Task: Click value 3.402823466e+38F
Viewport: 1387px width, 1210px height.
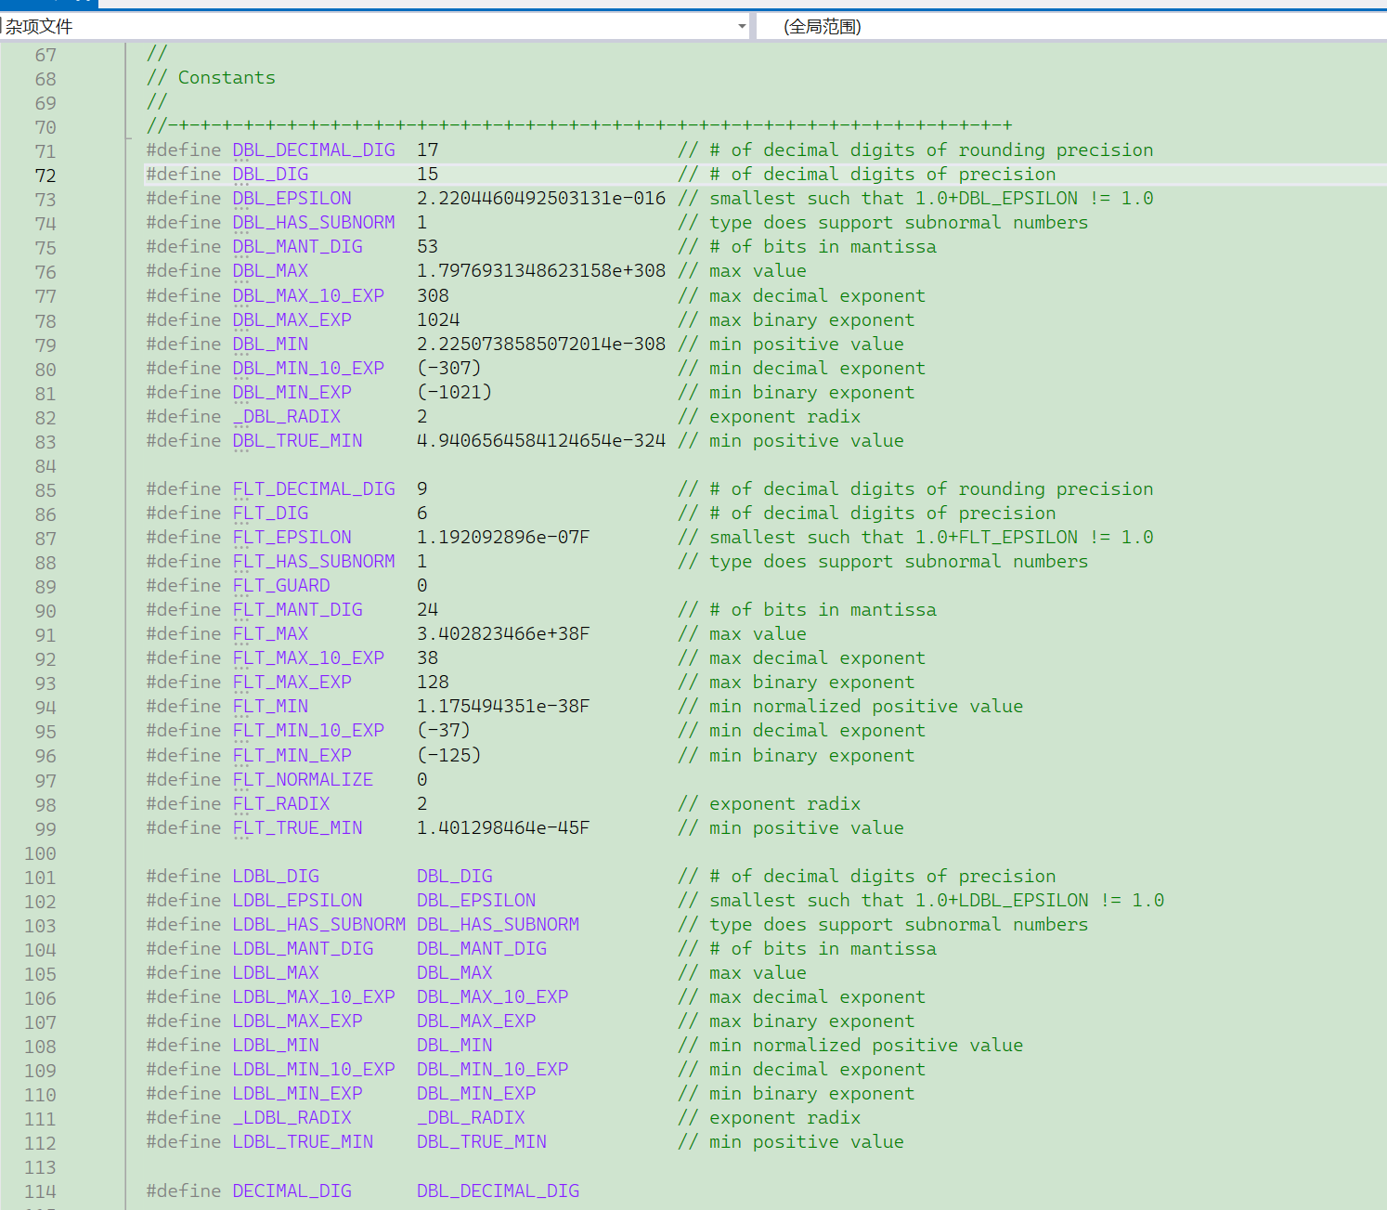Action: coord(503,633)
